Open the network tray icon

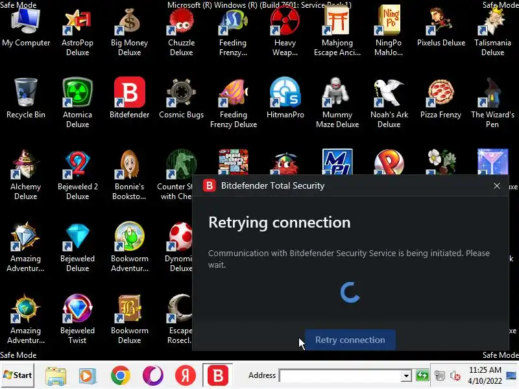440,376
